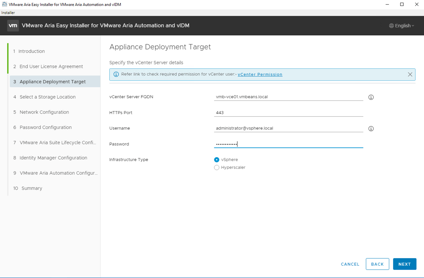The height and width of the screenshot is (278, 424).
Task: Minimize the installer window
Action: [x=387, y=5]
